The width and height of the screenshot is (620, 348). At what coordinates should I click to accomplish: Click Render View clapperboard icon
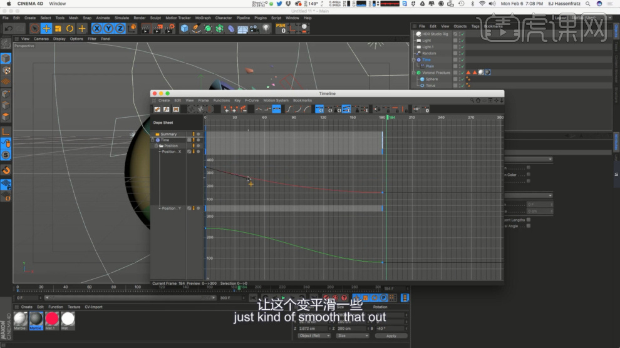pyautogui.click(x=145, y=28)
